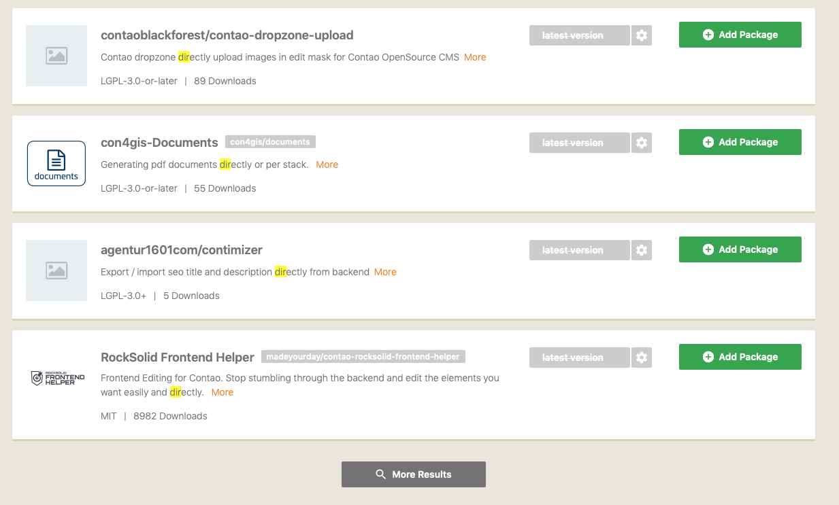Click placeholder image of contimizer package
Screen dimensions: 839x505
(56, 271)
